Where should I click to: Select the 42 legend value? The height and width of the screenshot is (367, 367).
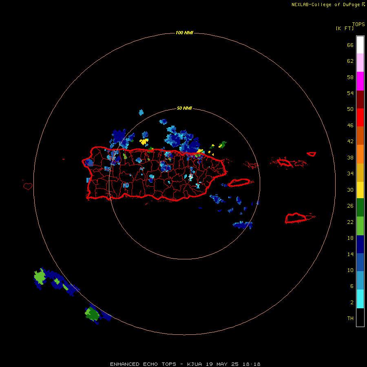[350, 141]
